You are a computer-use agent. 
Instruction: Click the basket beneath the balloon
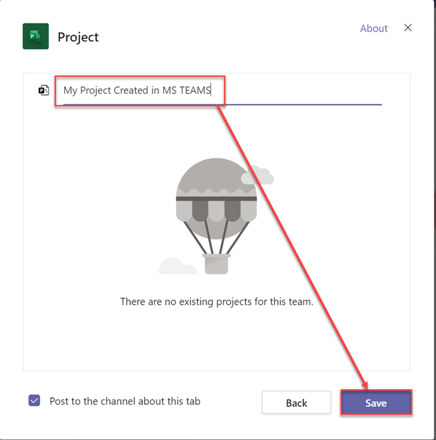pos(216,264)
